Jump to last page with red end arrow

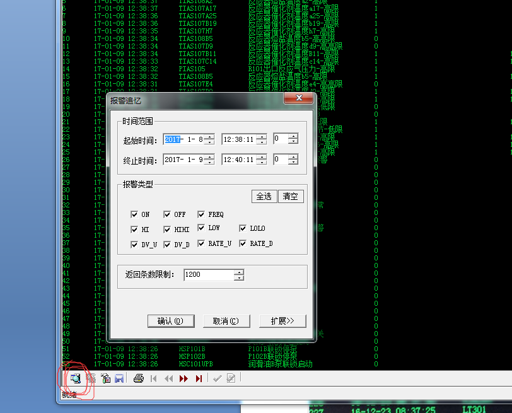[x=199, y=378]
